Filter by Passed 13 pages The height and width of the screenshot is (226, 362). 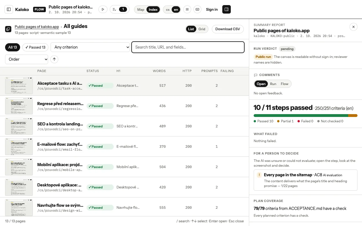pyautogui.click(x=35, y=47)
